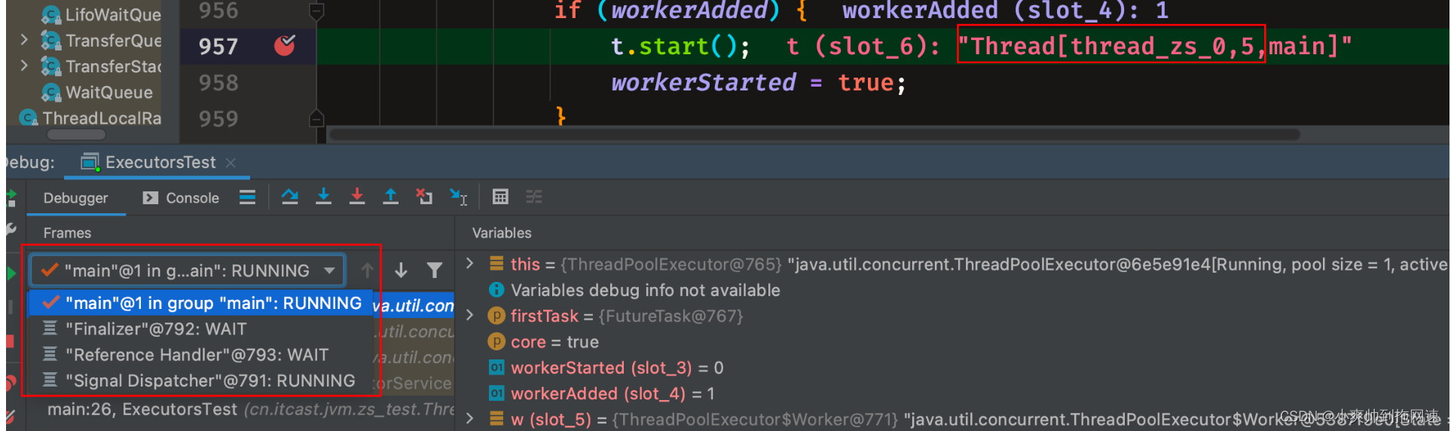Viewport: 1451px width, 431px height.
Task: Click the next frame down arrow
Action: 402,270
